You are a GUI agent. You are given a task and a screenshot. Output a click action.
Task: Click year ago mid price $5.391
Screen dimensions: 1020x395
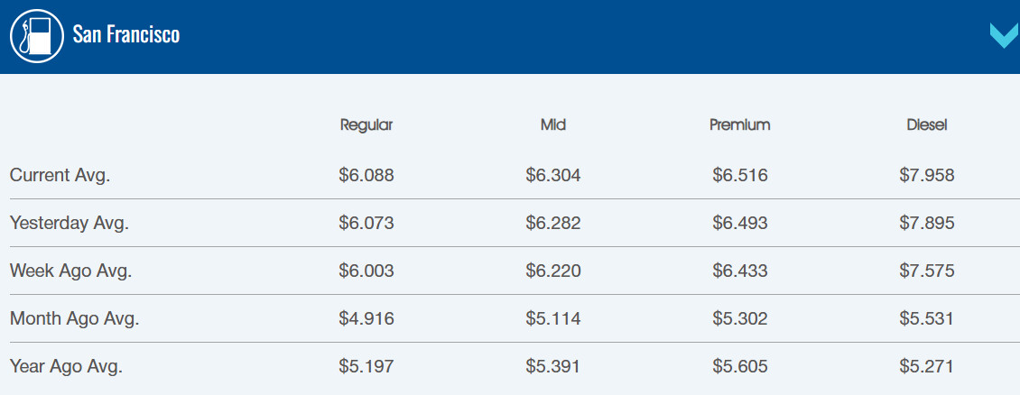tap(553, 366)
